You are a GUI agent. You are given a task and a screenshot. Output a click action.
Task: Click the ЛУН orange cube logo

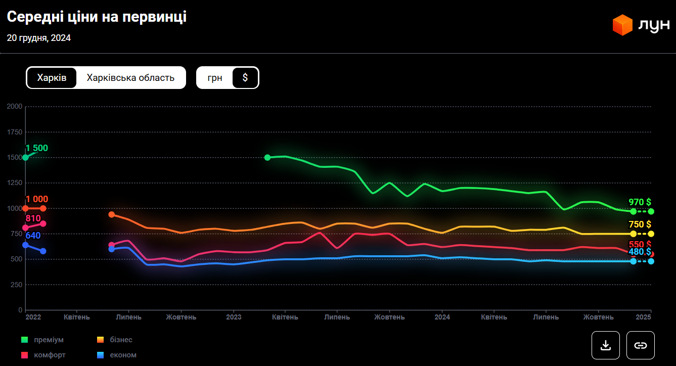point(622,25)
